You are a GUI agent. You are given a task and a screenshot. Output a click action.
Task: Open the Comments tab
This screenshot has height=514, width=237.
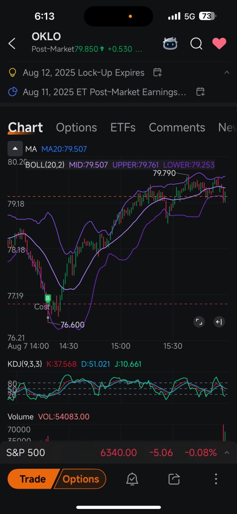(177, 127)
